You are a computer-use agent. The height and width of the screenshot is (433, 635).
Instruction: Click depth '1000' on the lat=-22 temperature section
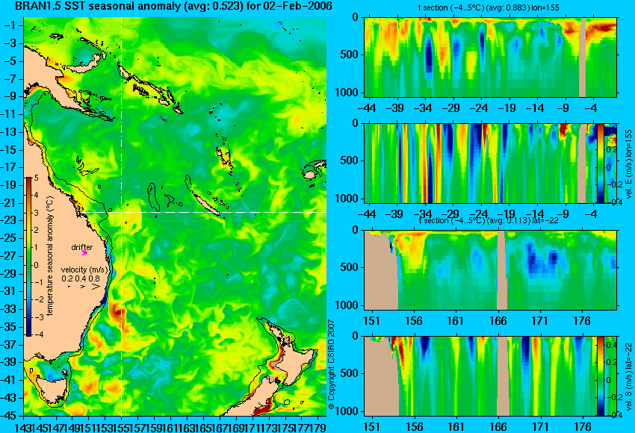[347, 305]
